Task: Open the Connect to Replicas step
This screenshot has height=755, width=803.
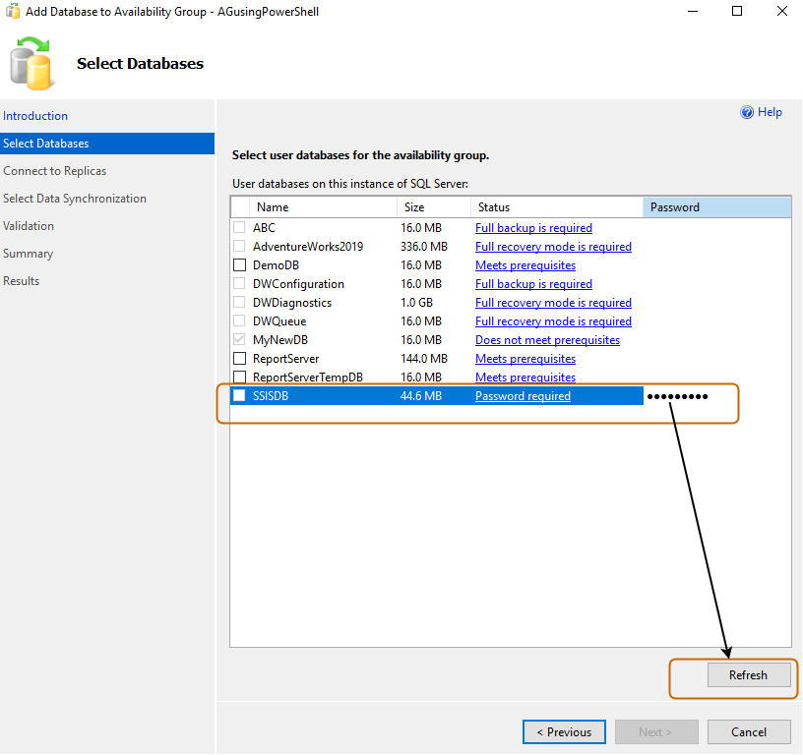Action: 54,170
